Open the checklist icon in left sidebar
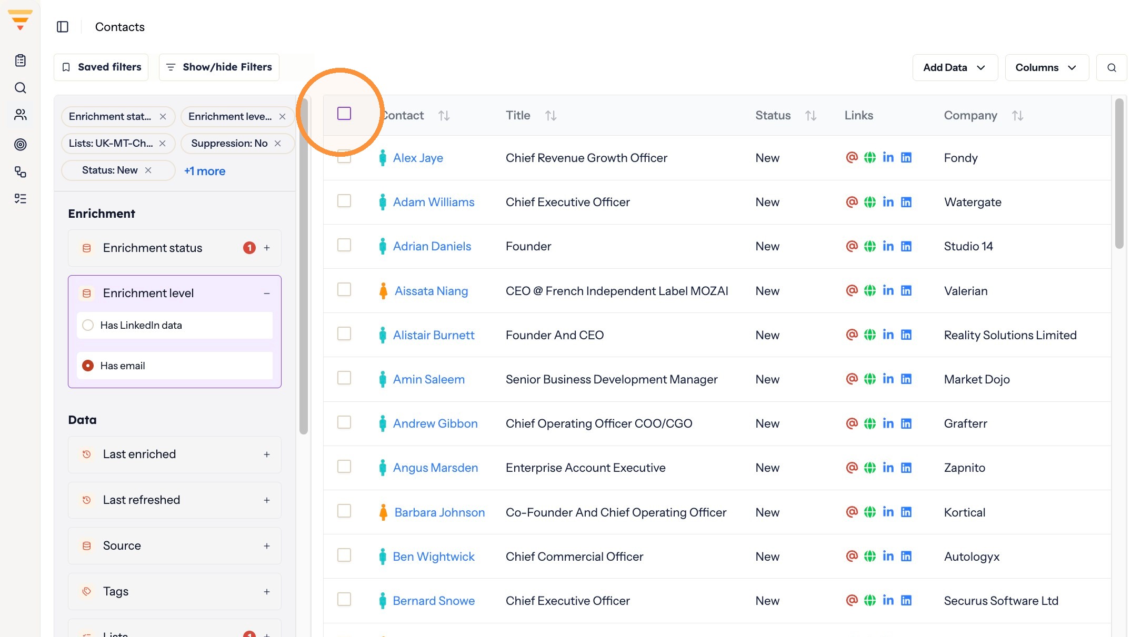This screenshot has width=1141, height=637. click(x=21, y=199)
